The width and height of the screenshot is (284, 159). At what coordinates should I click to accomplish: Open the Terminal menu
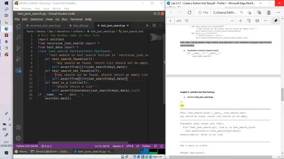(x=76, y=19)
